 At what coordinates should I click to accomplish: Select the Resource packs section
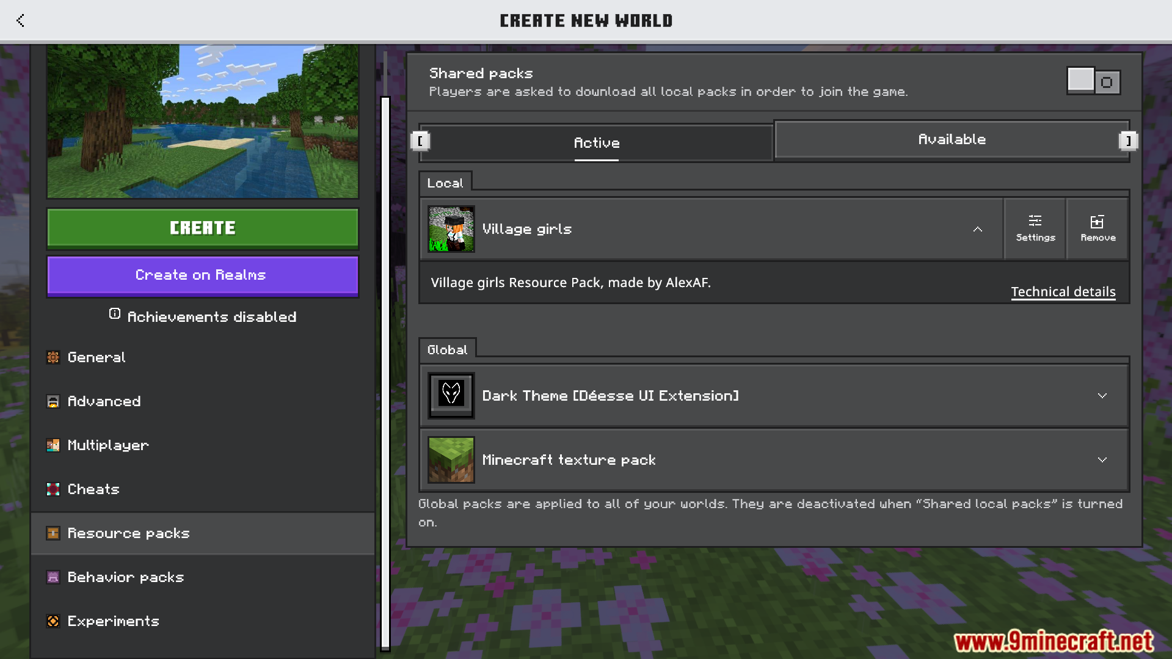pos(203,533)
